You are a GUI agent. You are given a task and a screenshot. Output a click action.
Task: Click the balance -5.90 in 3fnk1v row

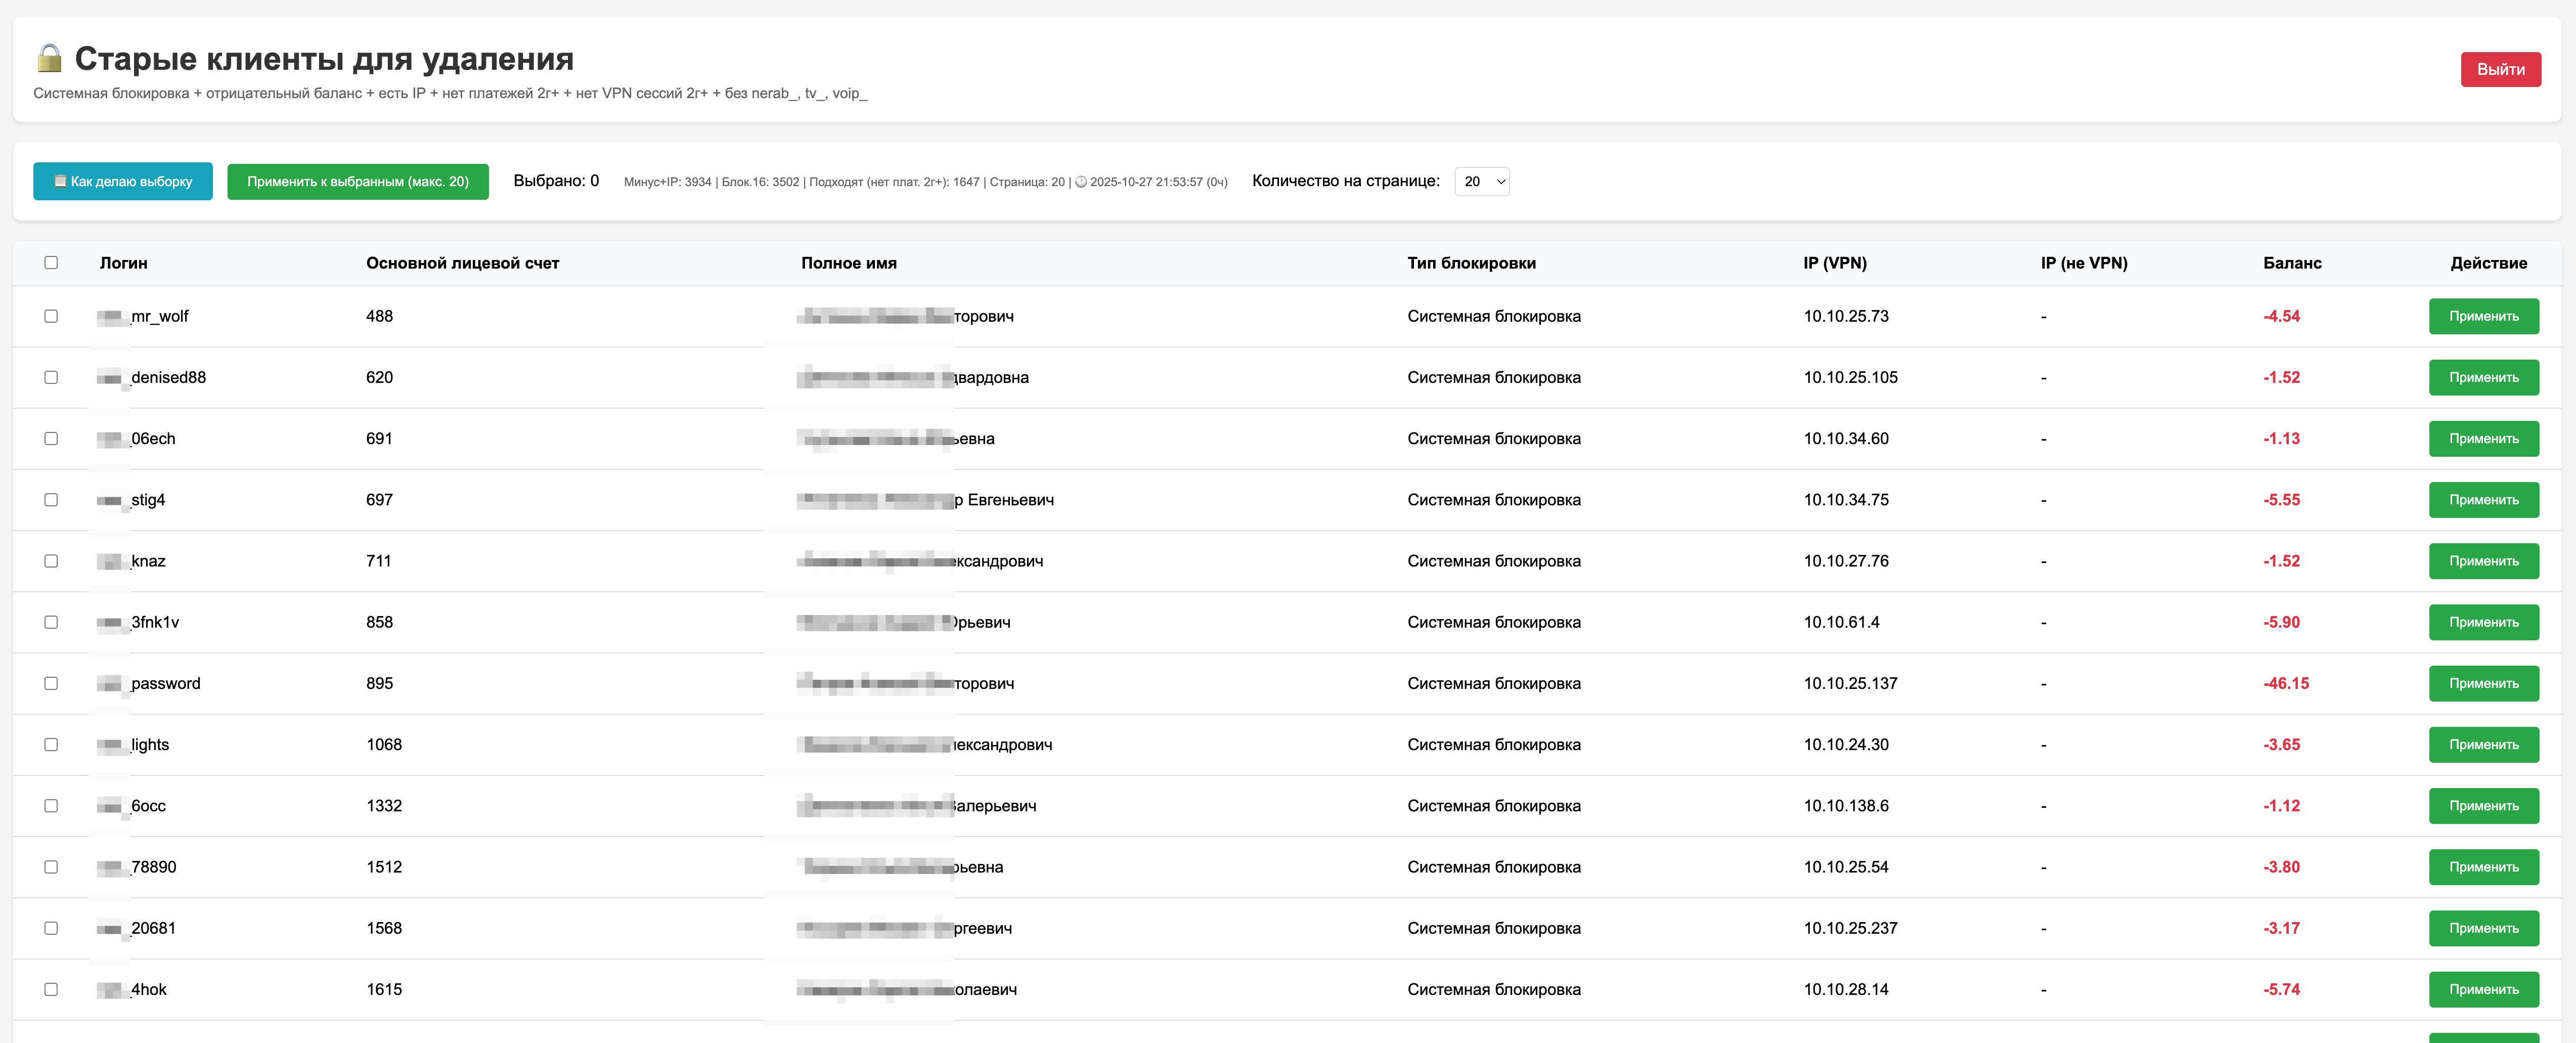tap(2281, 622)
